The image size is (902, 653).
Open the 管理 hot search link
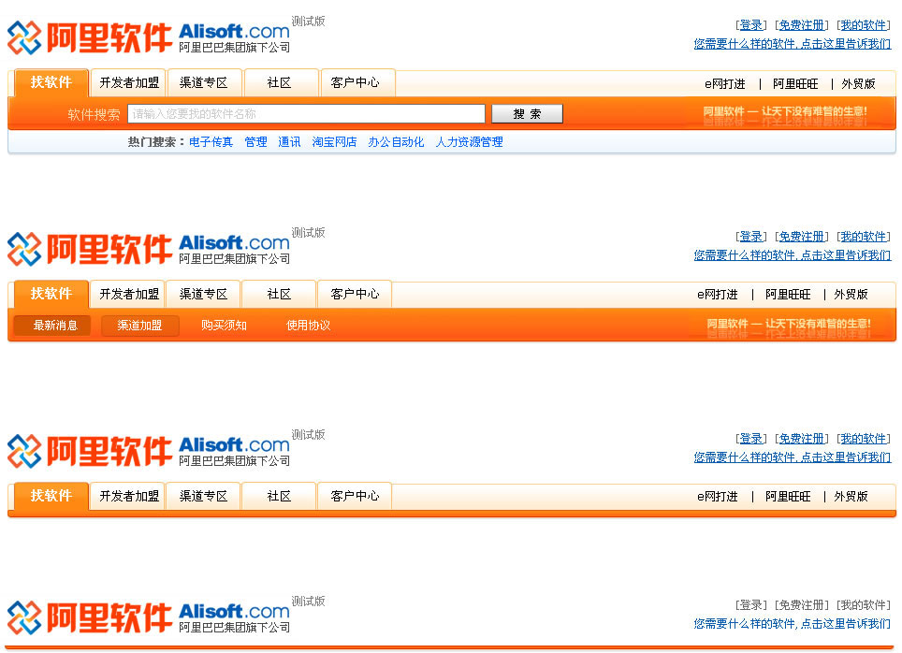pos(255,142)
